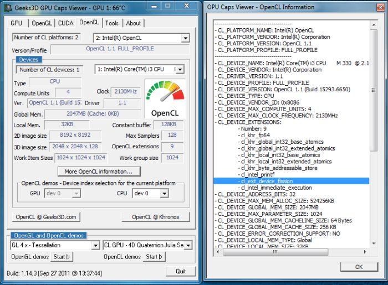Switch to the OpenGL tab
The image size is (388, 285).
(x=42, y=23)
